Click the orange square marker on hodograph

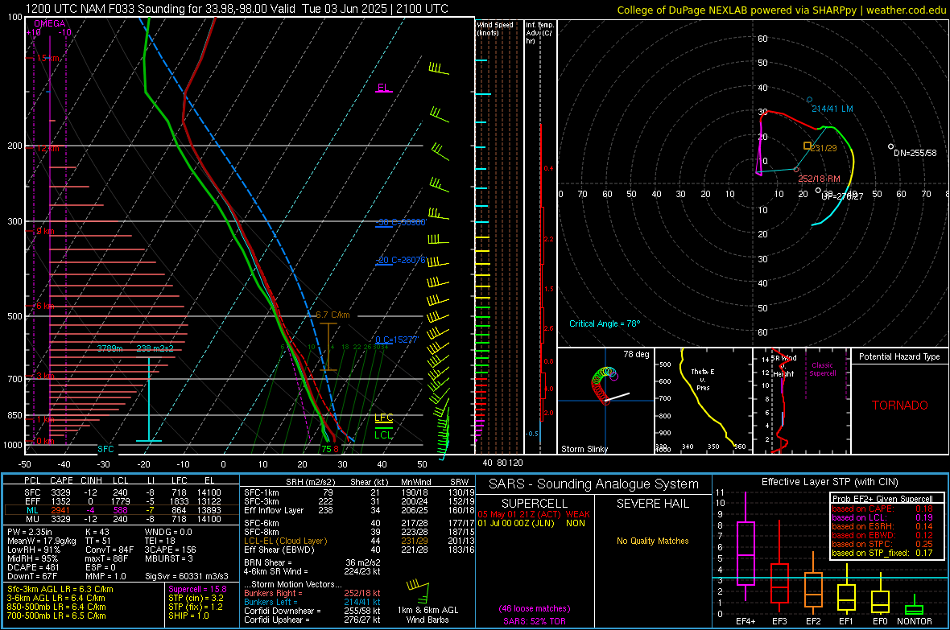click(807, 146)
